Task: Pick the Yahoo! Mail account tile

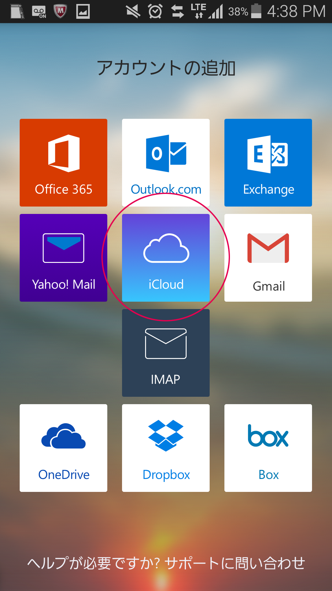Action: [63, 258]
